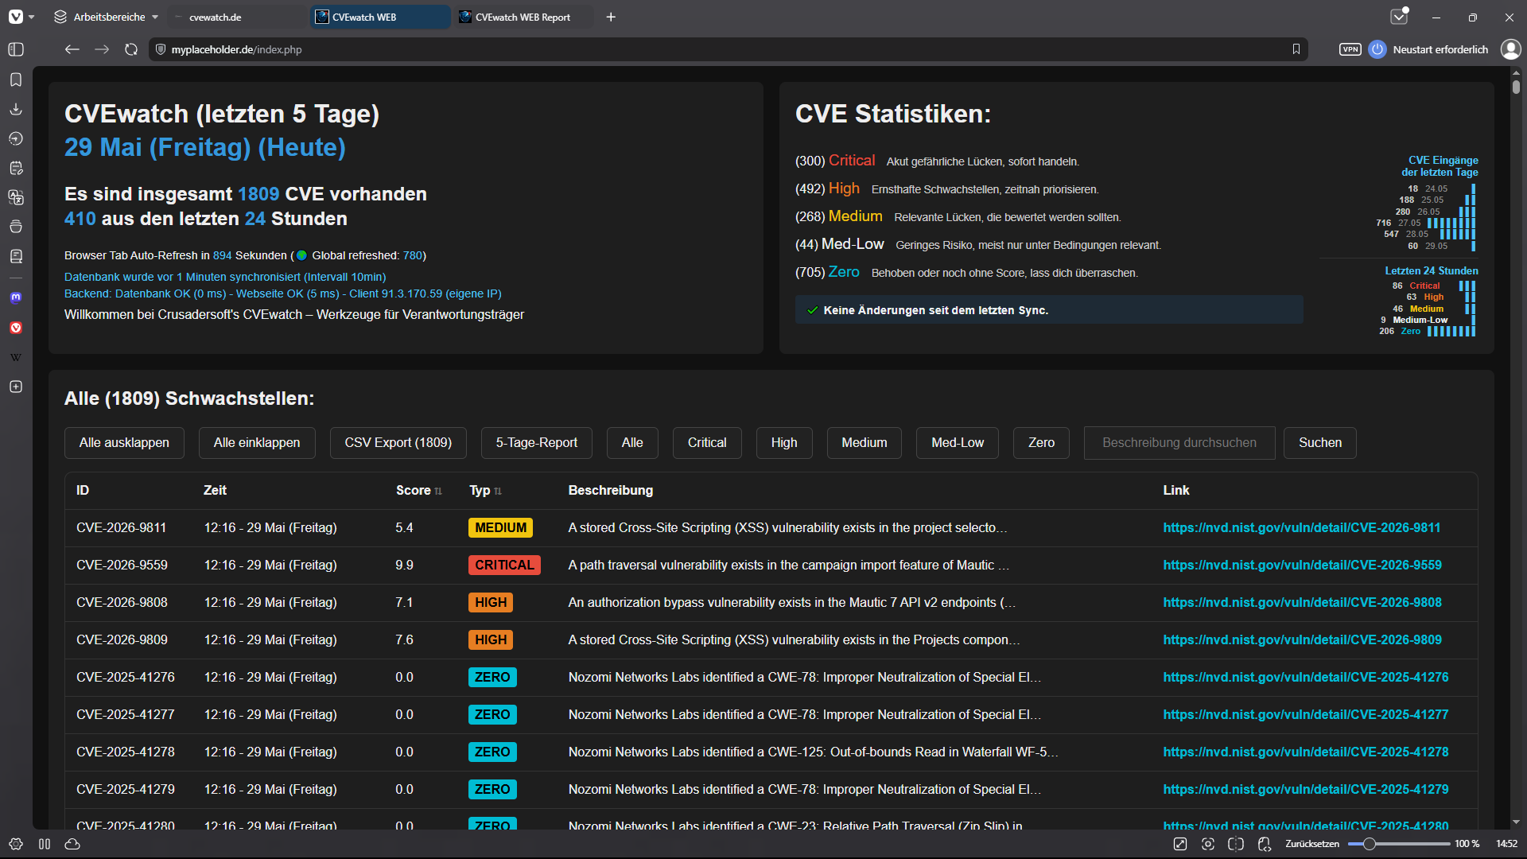
Task: Adjust the page zoom slider
Action: 1399,844
